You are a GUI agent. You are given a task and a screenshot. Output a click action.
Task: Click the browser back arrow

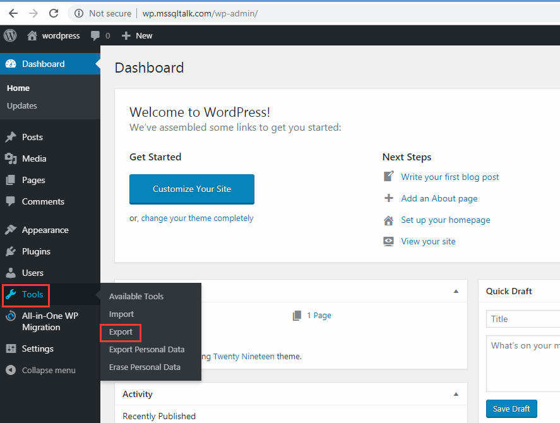13,14
